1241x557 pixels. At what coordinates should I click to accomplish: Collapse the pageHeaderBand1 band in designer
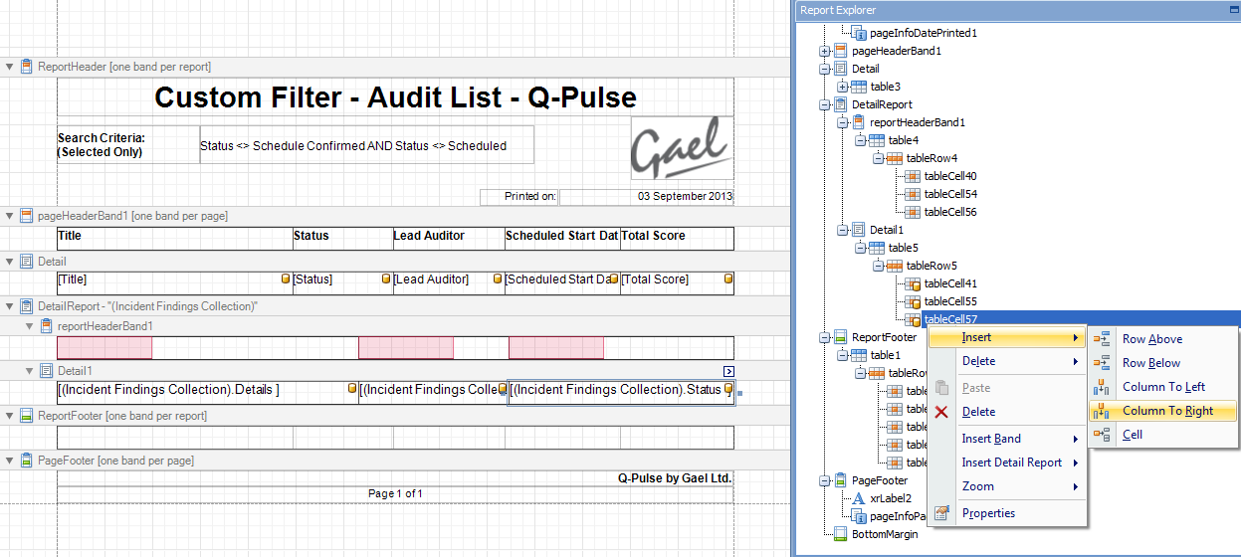[10, 216]
